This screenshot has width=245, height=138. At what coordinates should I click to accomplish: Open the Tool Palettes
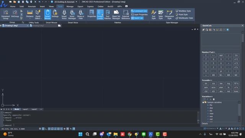coord(108,15)
